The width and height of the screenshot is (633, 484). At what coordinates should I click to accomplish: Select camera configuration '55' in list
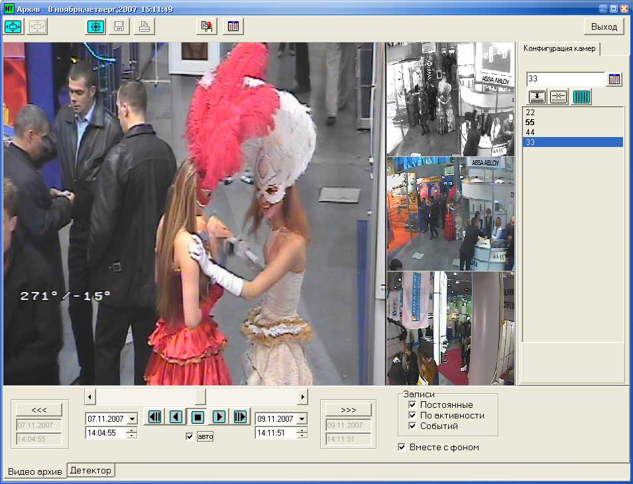pos(530,122)
